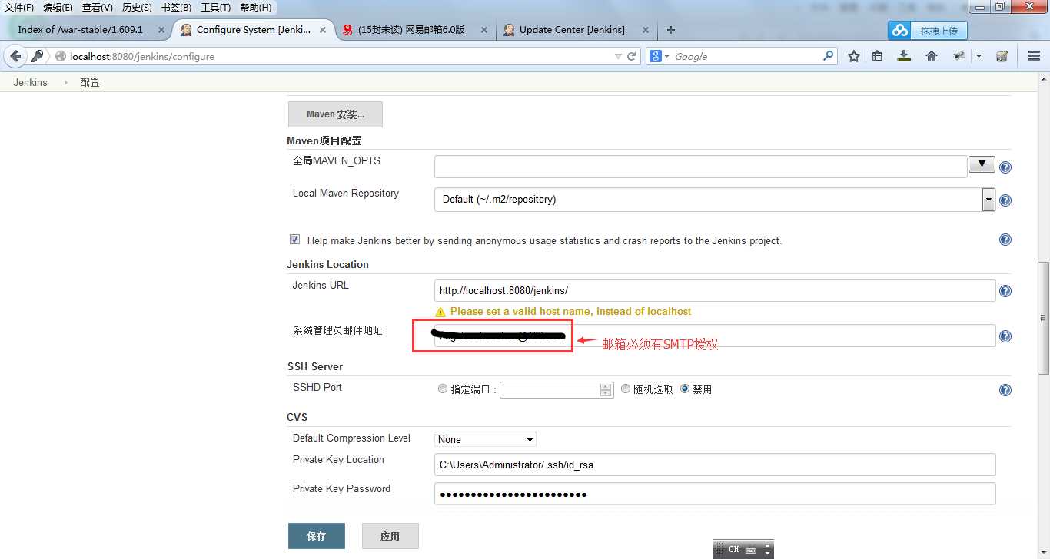Open Default Compression Level dropdown
Image resolution: width=1050 pixels, height=559 pixels.
click(530, 440)
